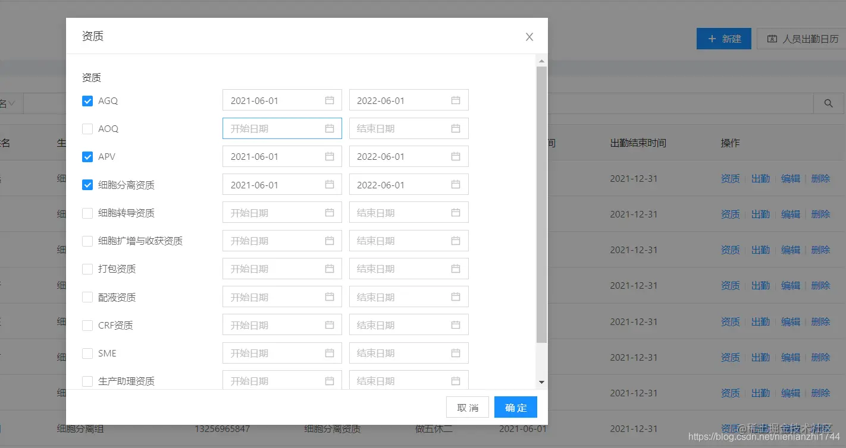The height and width of the screenshot is (448, 846).
Task: Uncheck the 细胞分离资质 checkbox
Action: tap(87, 185)
